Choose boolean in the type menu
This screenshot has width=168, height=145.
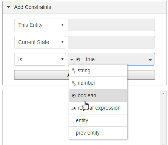click(98, 95)
